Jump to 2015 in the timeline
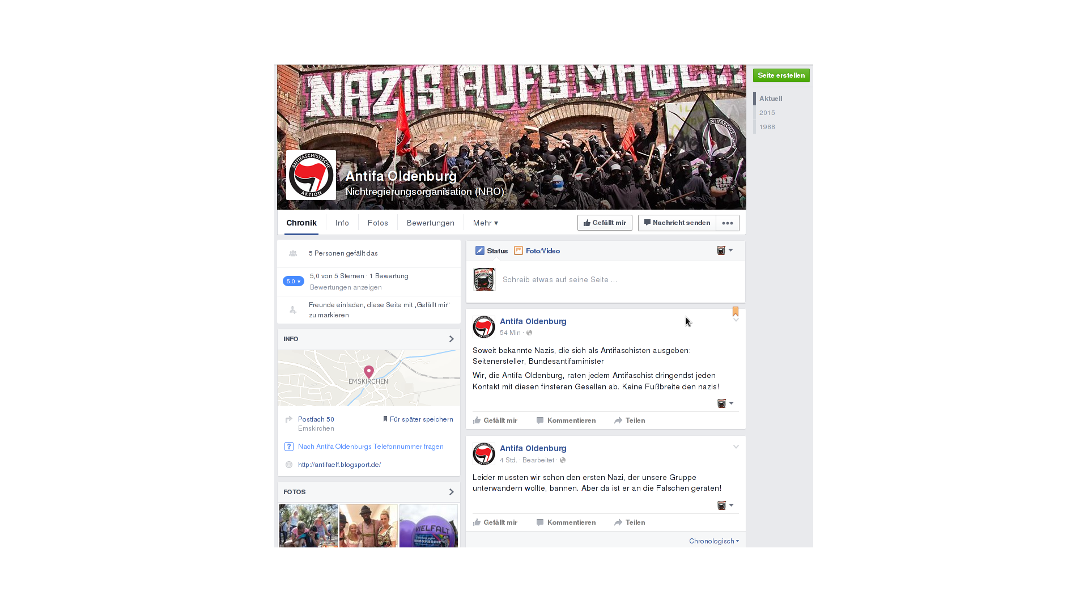The image size is (1088, 612). point(767,113)
